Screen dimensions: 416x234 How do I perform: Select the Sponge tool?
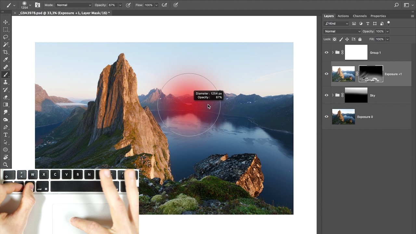[x=6, y=120]
